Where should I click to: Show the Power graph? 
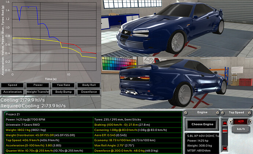[x=38, y=85]
